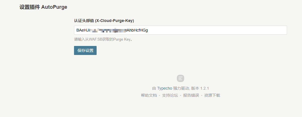Click the 由 character before Typecho
This screenshot has width=302, height=117.
tap(154, 88)
